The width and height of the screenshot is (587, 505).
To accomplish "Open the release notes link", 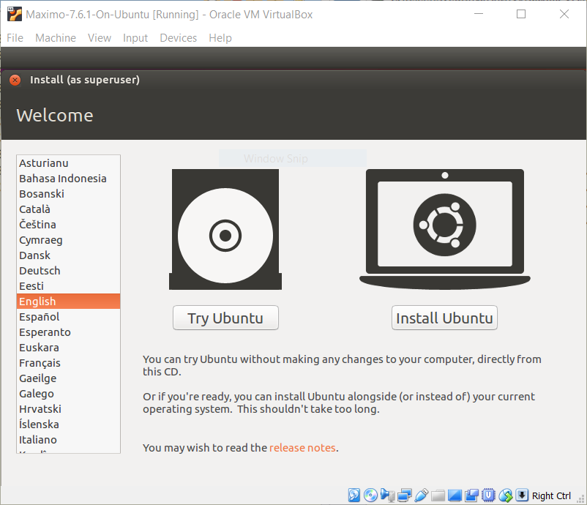I will pos(302,448).
